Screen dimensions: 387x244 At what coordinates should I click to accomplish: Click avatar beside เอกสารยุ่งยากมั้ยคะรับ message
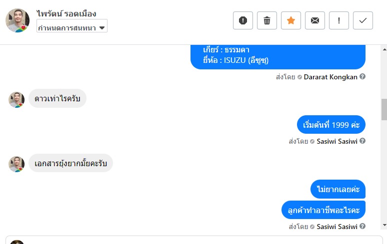pyautogui.click(x=16, y=164)
